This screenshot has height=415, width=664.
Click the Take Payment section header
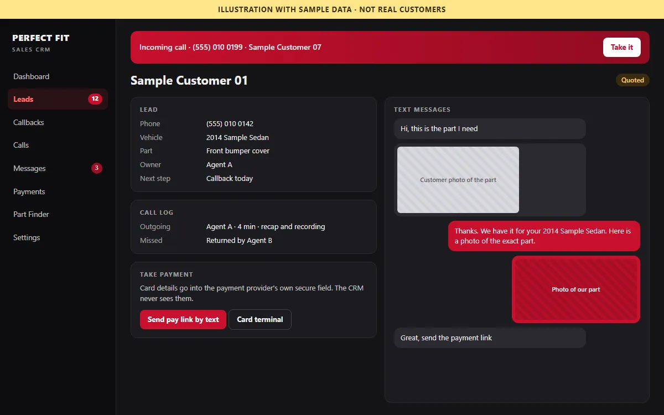click(167, 274)
